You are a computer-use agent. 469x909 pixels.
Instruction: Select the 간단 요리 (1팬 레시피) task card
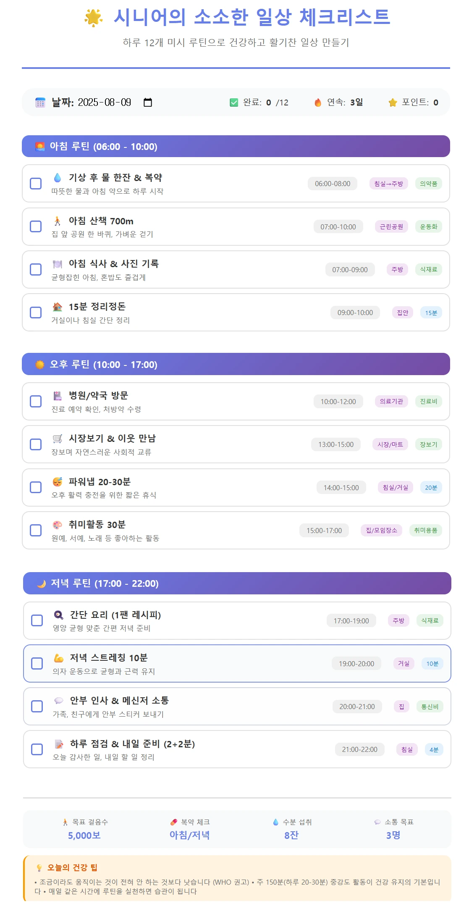237,621
